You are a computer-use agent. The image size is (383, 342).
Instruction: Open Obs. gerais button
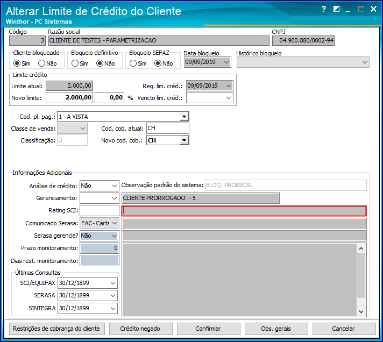tap(276, 329)
